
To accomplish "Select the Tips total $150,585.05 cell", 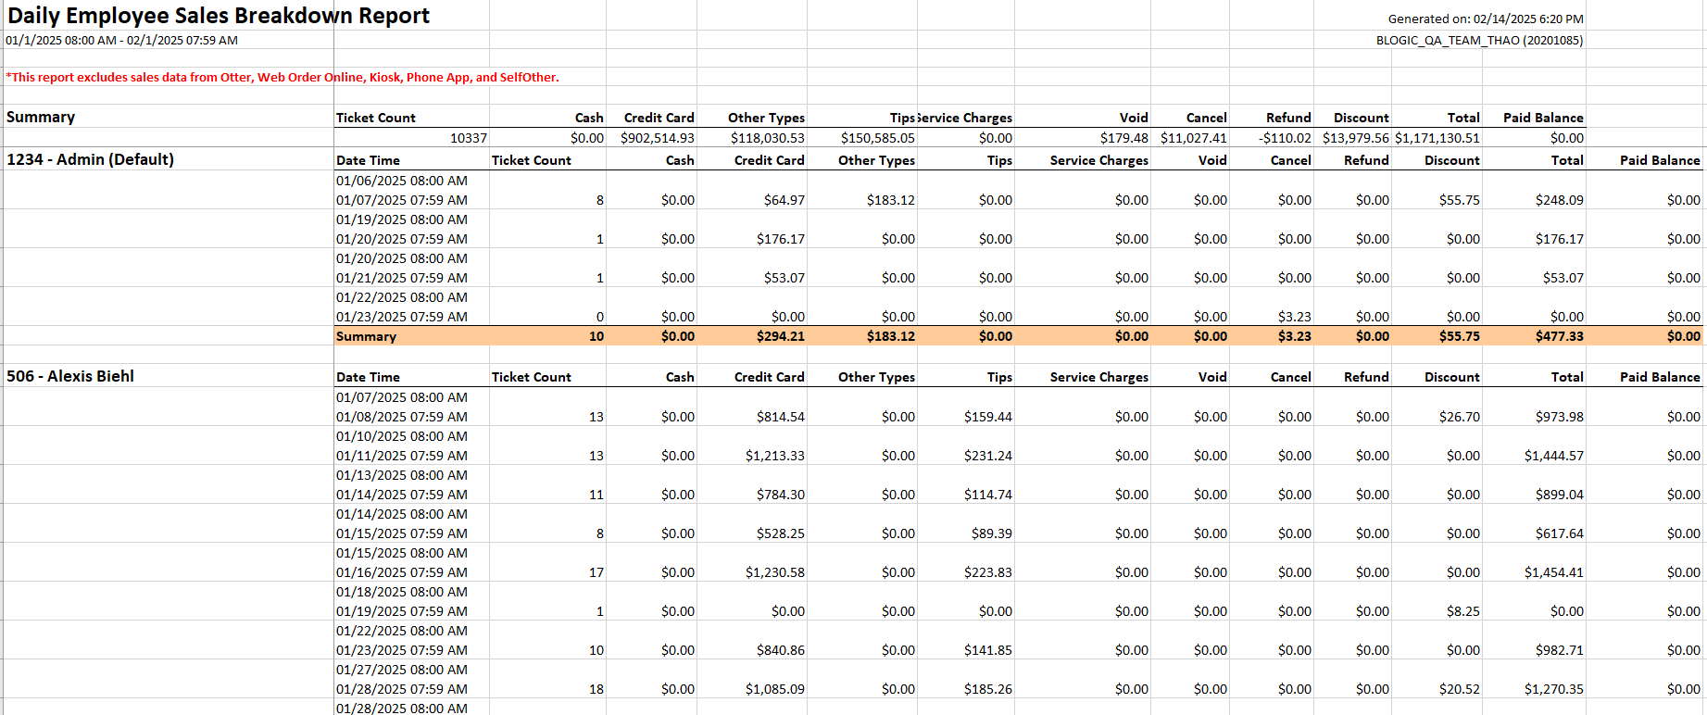I will click(x=877, y=138).
